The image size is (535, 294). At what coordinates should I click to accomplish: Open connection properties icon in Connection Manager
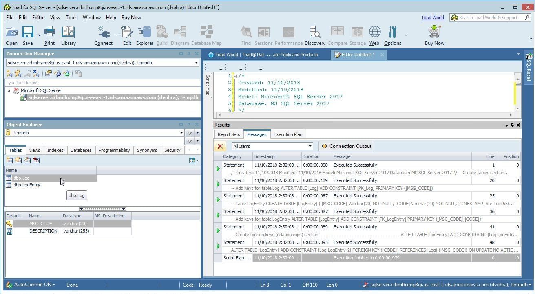point(48,73)
